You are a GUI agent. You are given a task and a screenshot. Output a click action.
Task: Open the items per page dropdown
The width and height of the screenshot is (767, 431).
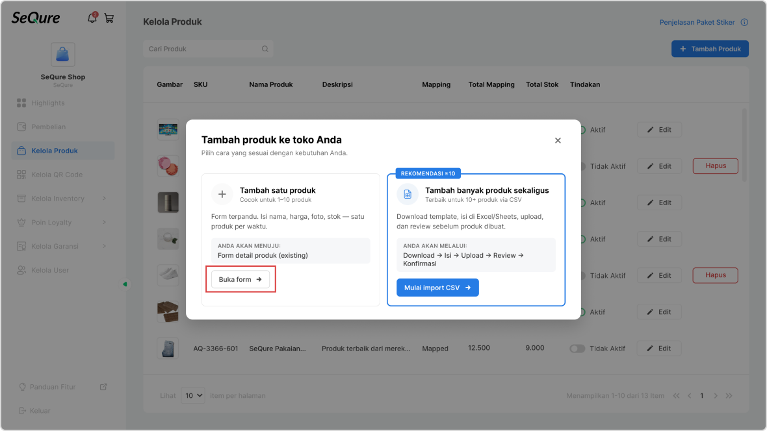(x=193, y=395)
